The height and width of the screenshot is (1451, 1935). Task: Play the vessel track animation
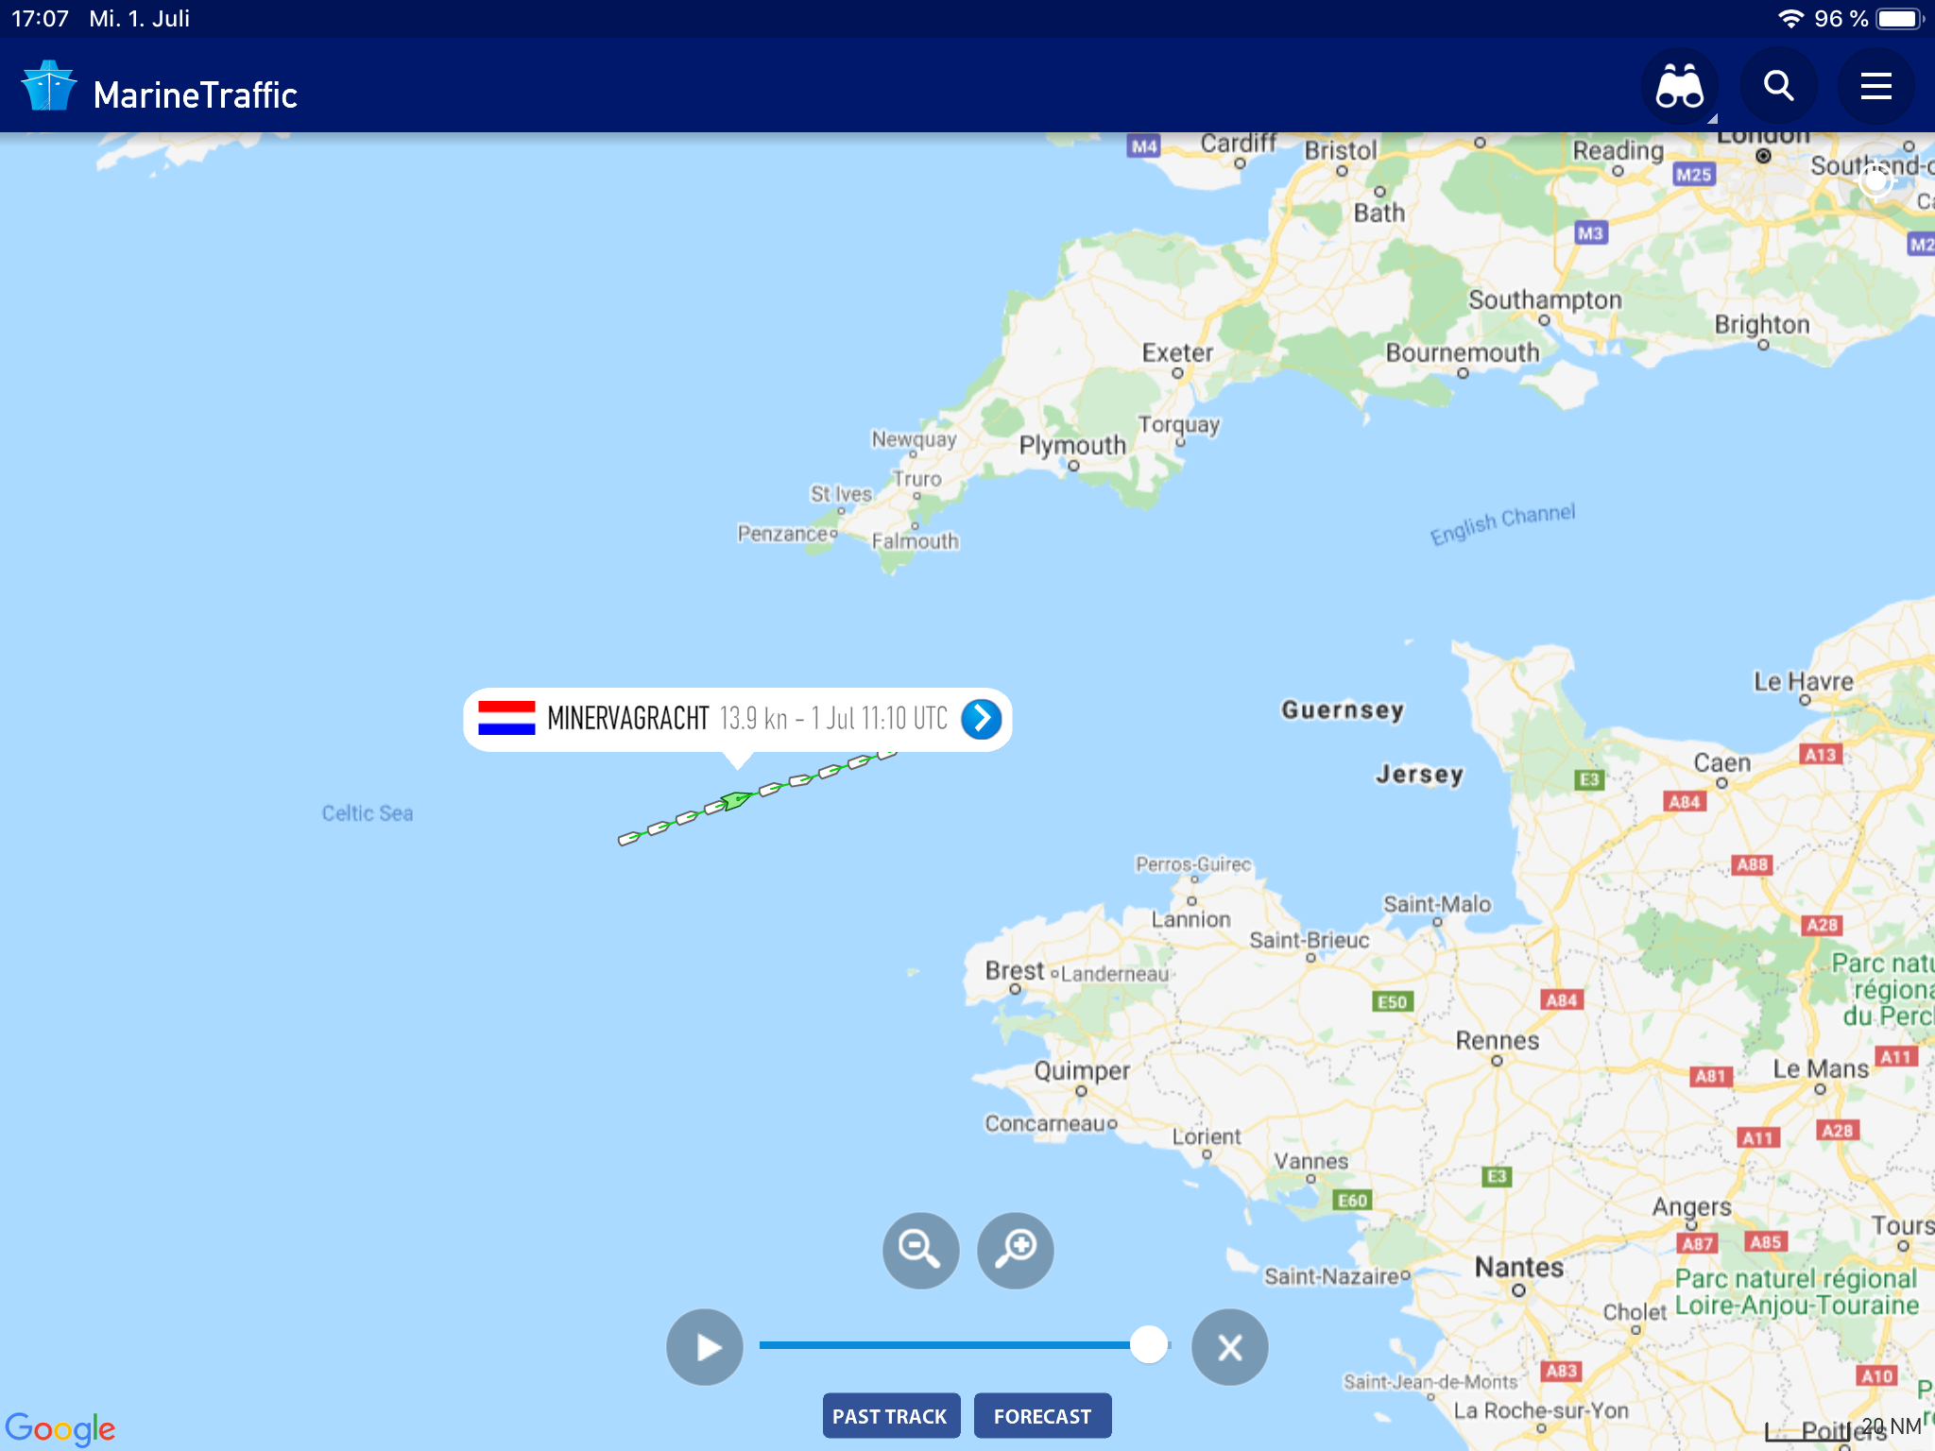pyautogui.click(x=705, y=1347)
